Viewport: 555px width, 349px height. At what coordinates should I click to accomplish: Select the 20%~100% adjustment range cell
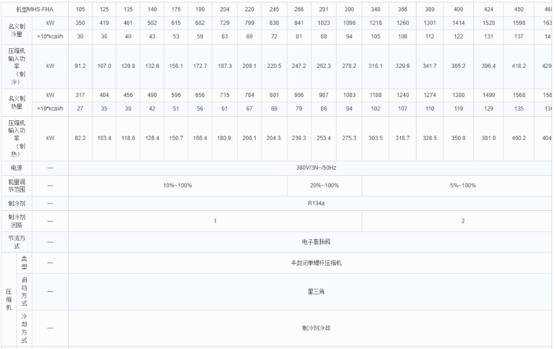click(x=323, y=186)
